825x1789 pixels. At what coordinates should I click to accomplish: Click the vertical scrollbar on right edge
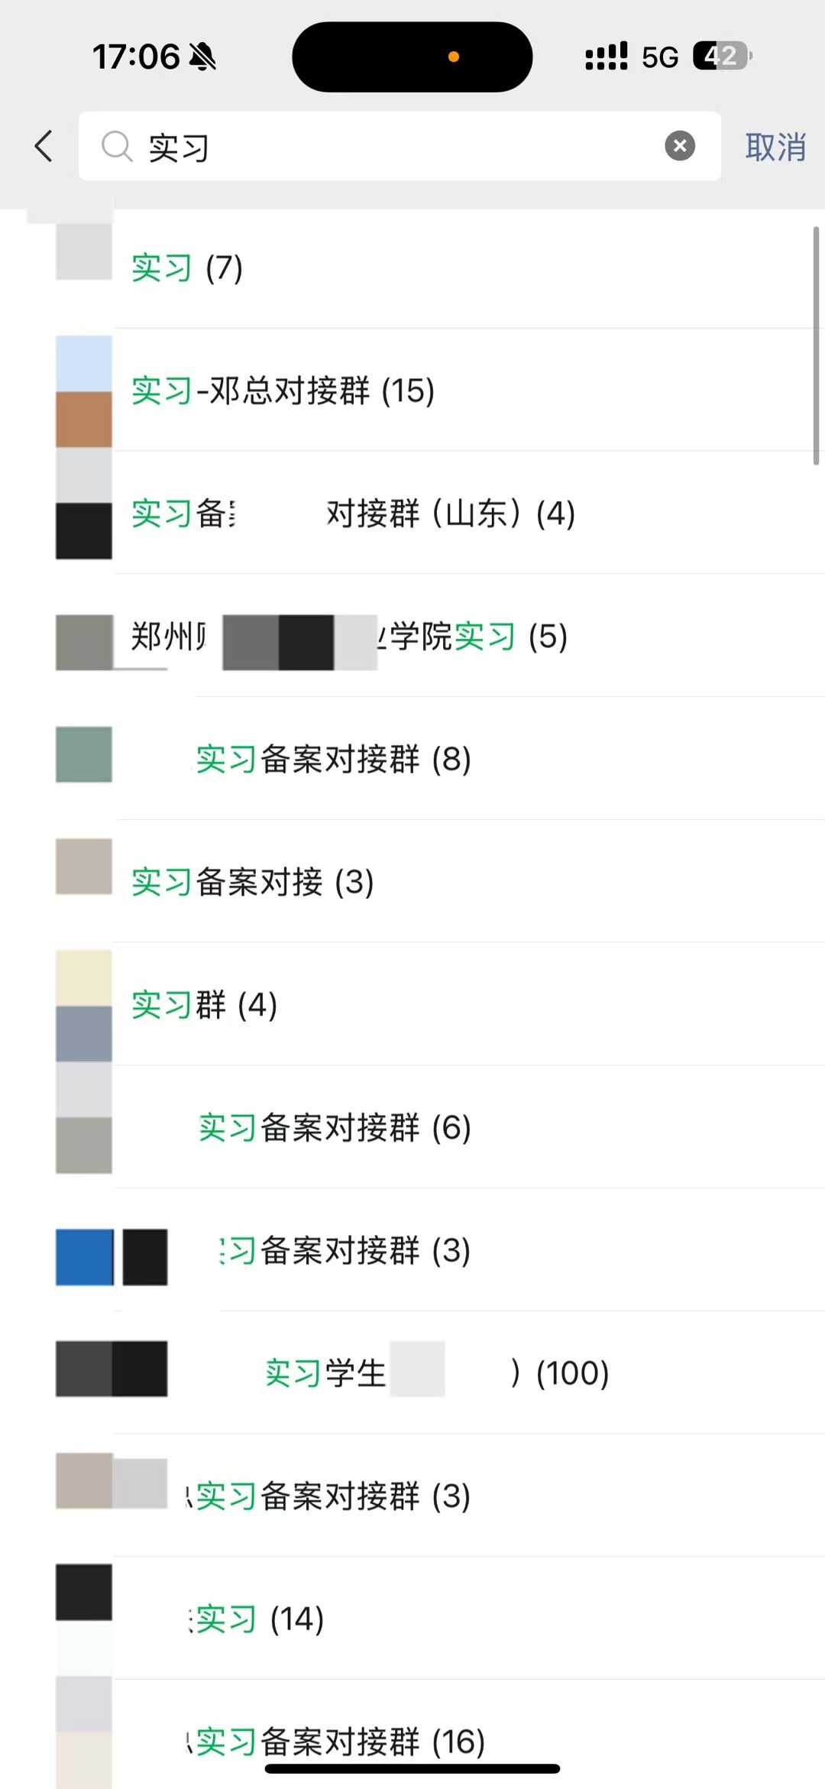click(816, 345)
